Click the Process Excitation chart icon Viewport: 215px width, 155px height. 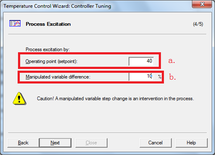[15, 23]
